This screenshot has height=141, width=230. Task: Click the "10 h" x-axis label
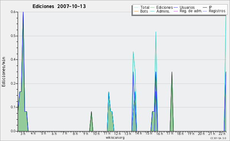pyautogui.click(x=96, y=133)
